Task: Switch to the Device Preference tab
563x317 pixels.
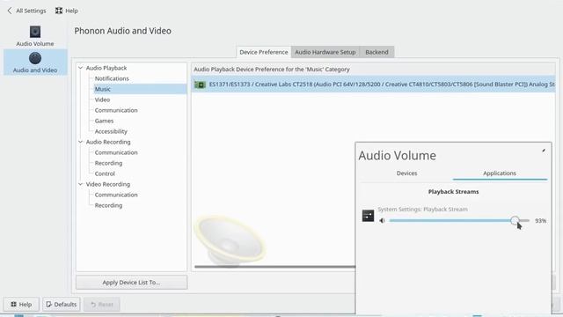Action: [264, 52]
